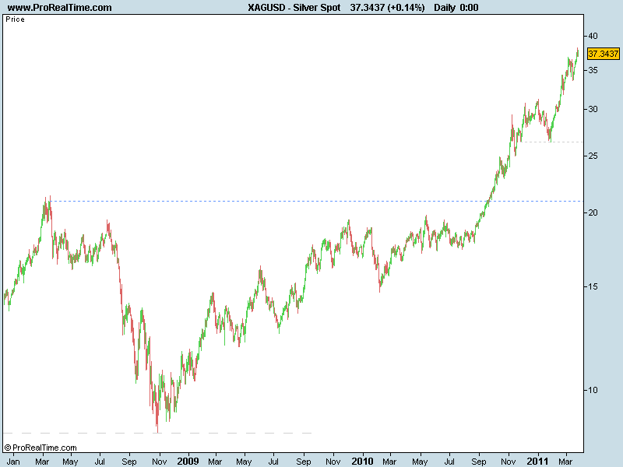Select the XAGUSD - Silver Spot title
623x467 pixels.
tap(294, 8)
